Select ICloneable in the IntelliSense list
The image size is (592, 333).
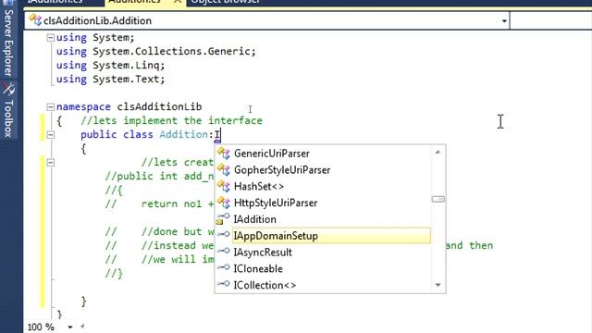pos(258,269)
